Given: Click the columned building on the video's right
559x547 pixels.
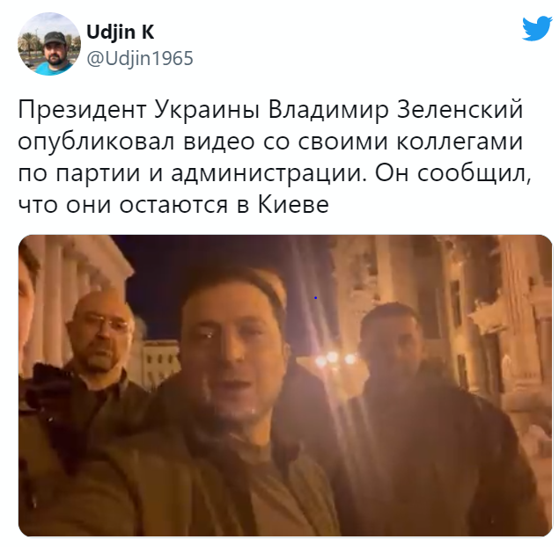Looking at the screenshot, I should coord(482,320).
